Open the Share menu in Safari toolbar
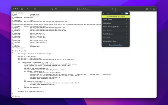 [x=147, y=9]
